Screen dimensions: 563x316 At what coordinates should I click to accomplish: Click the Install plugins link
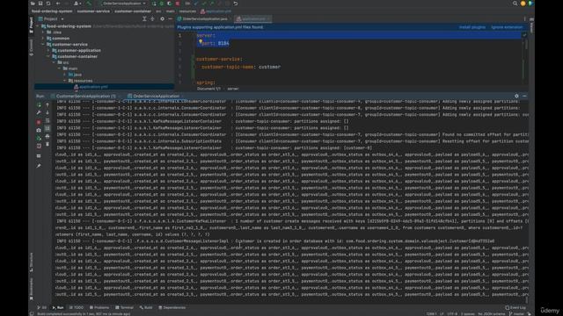(x=472, y=27)
